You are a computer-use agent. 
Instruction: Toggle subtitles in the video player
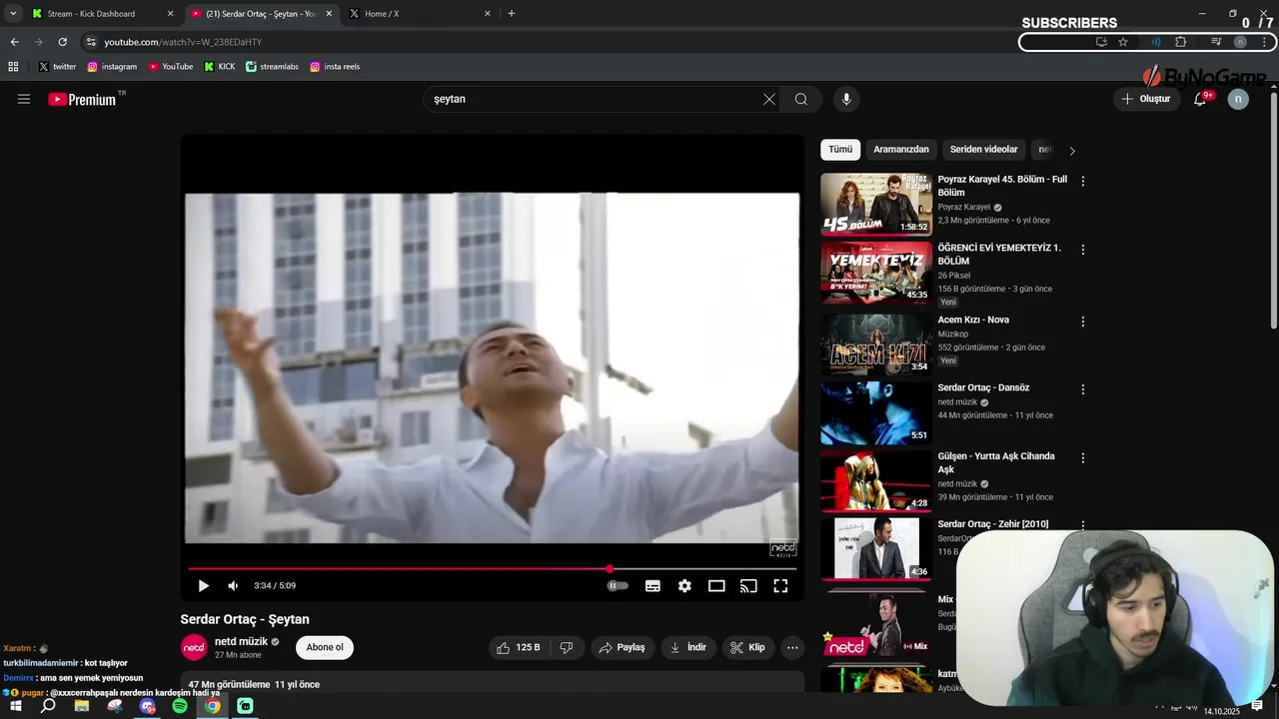tap(652, 586)
